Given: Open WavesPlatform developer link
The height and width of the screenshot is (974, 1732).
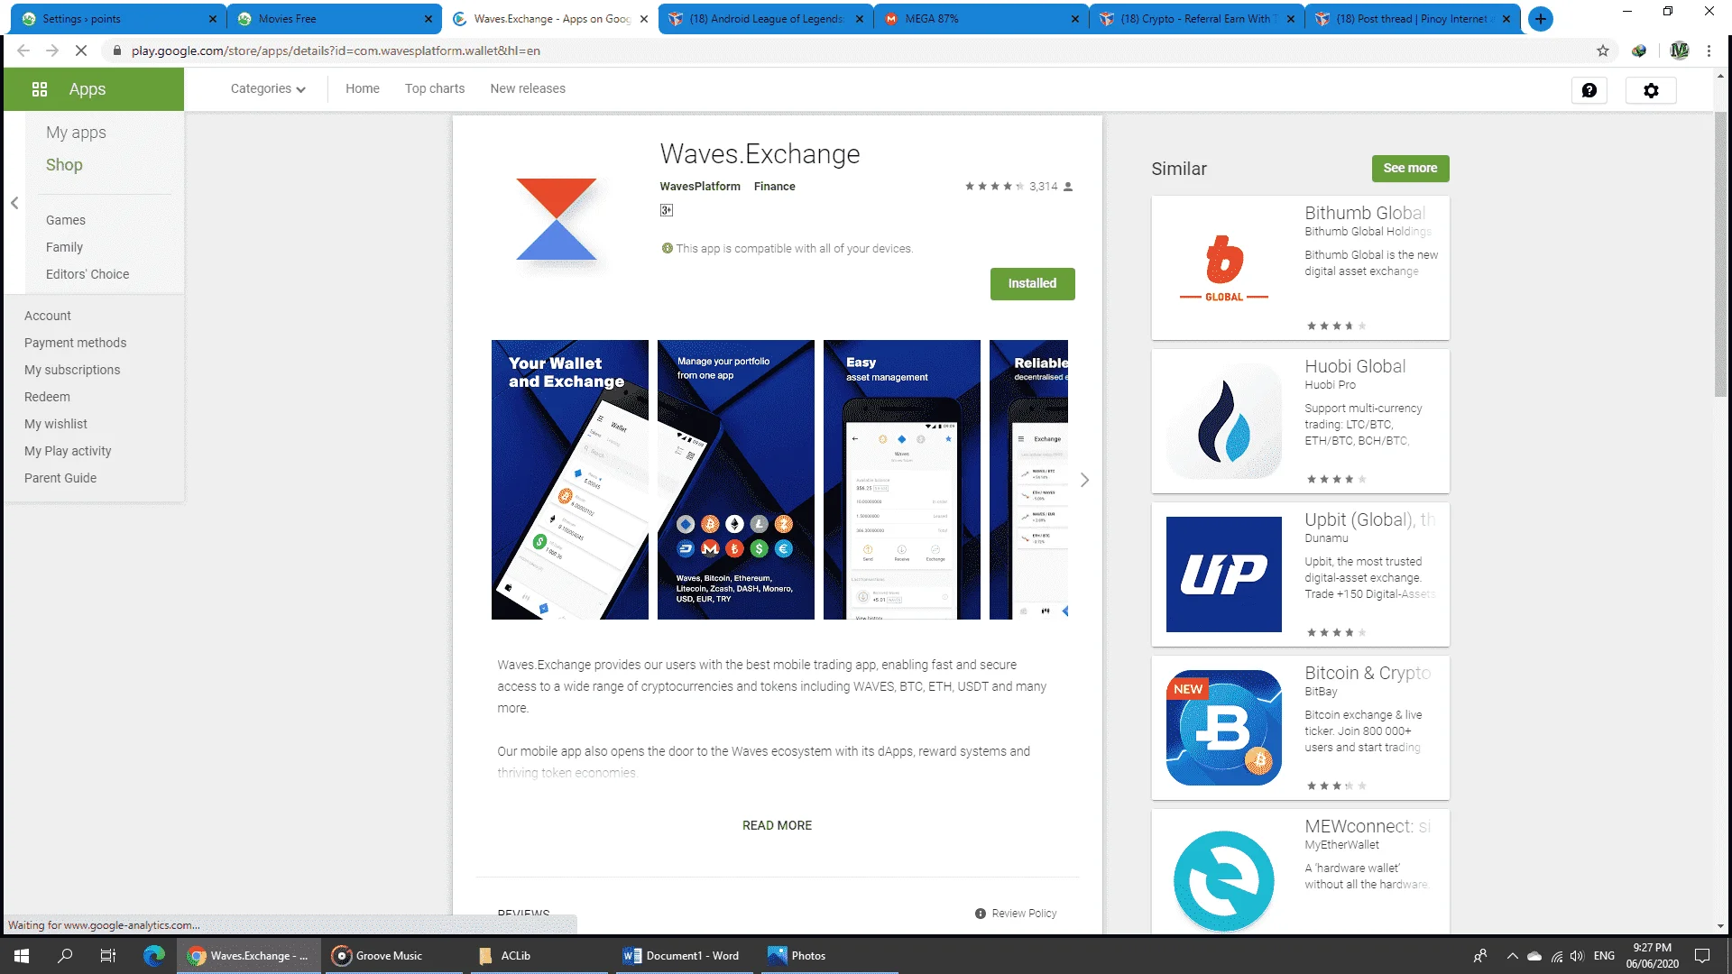Looking at the screenshot, I should pos(700,187).
